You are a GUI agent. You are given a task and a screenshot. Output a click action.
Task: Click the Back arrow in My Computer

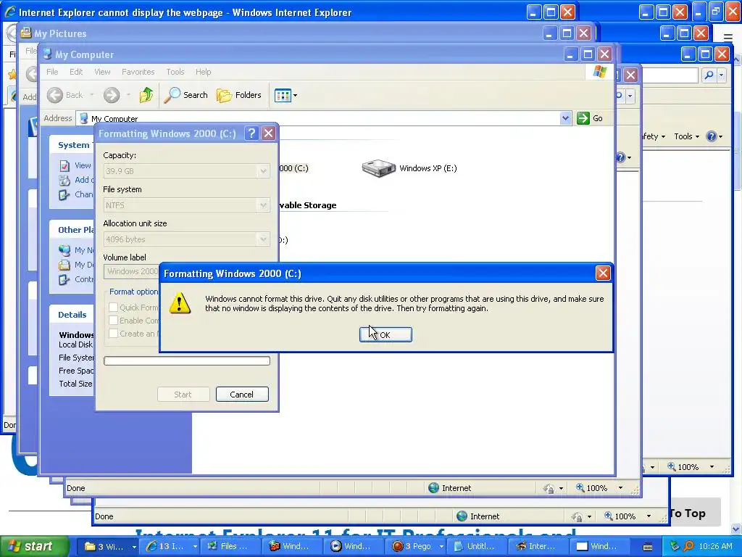[x=55, y=95]
